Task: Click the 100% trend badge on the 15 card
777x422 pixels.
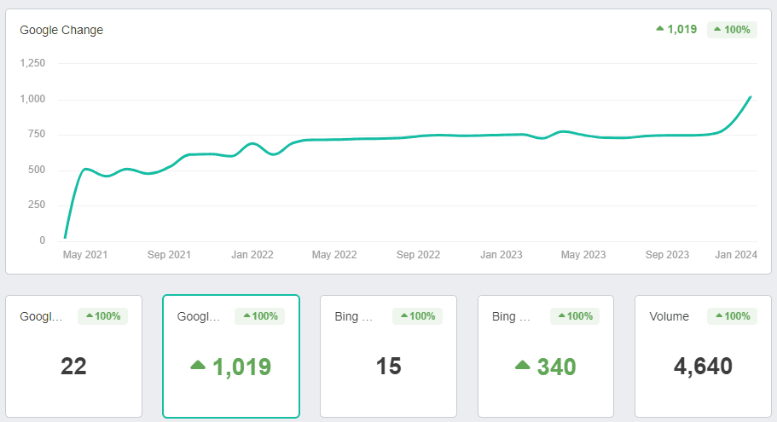Action: click(x=417, y=316)
